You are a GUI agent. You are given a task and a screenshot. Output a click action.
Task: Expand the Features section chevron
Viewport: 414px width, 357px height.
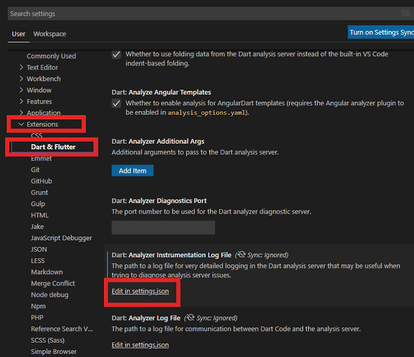point(22,102)
